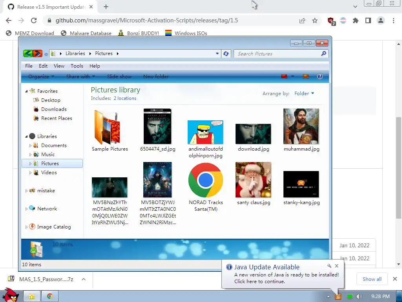The width and height of the screenshot is (402, 302).
Task: Select the stanky-kang.jpg thumbnail
Action: coord(301,184)
